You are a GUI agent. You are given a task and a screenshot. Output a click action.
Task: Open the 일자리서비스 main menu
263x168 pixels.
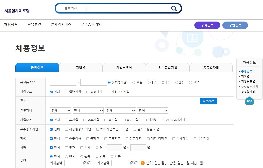(61, 25)
